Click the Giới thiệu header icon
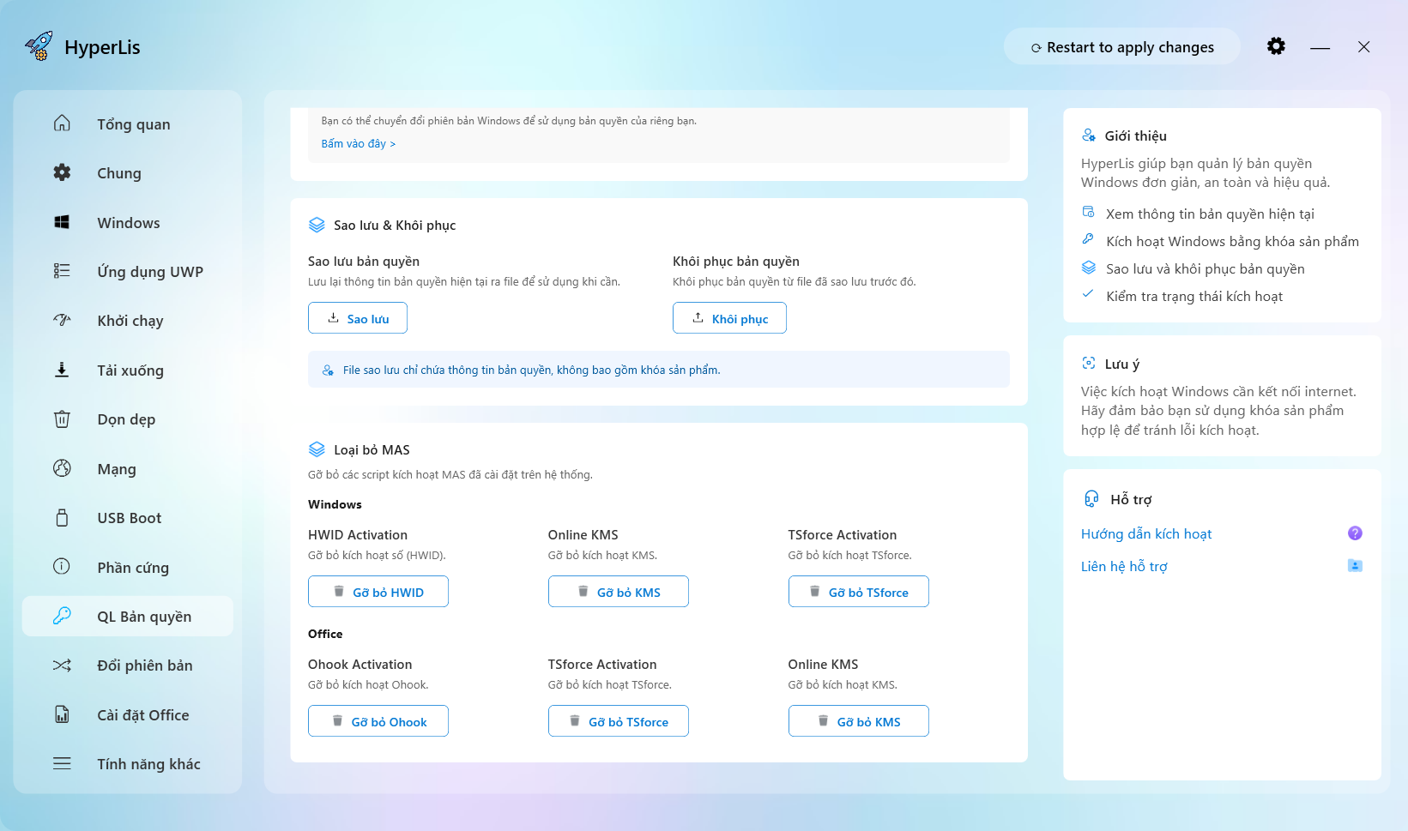The image size is (1408, 831). pyautogui.click(x=1089, y=135)
